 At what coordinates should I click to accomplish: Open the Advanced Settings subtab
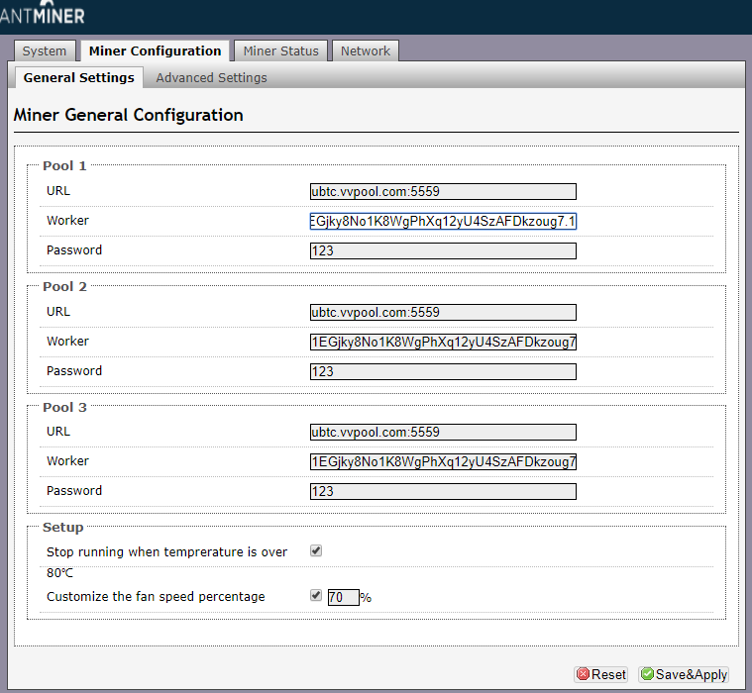pos(211,77)
